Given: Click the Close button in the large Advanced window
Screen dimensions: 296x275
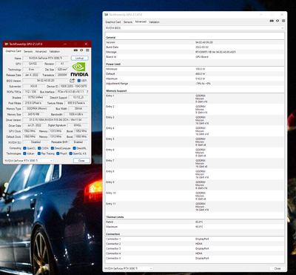Looking at the screenshot, I should 277,268.
